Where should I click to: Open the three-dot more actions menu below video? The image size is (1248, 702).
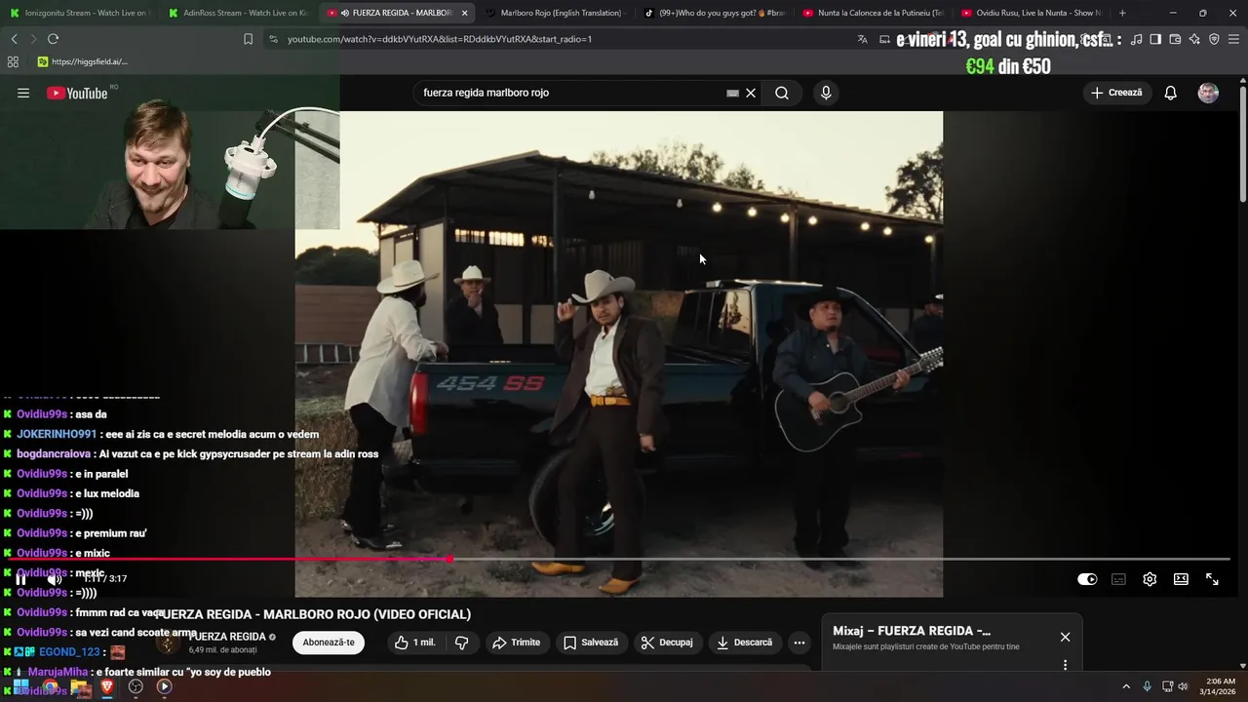click(x=799, y=643)
